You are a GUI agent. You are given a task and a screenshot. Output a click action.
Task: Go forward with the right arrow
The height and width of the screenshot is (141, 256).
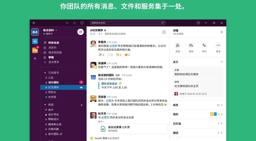pyautogui.click(x=74, y=23)
